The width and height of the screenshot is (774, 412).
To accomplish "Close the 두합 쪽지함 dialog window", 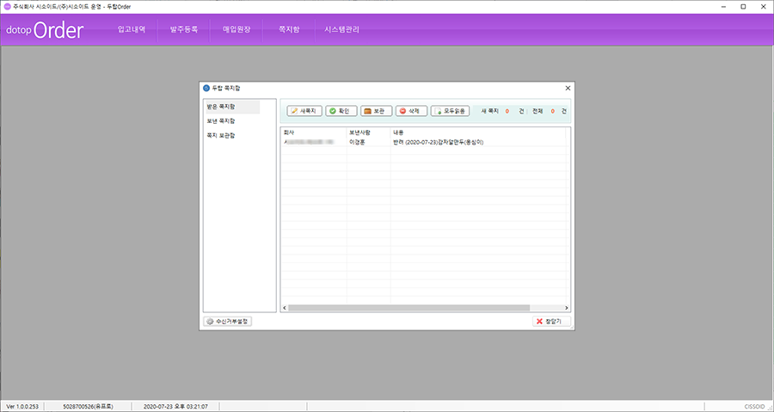I will (568, 88).
